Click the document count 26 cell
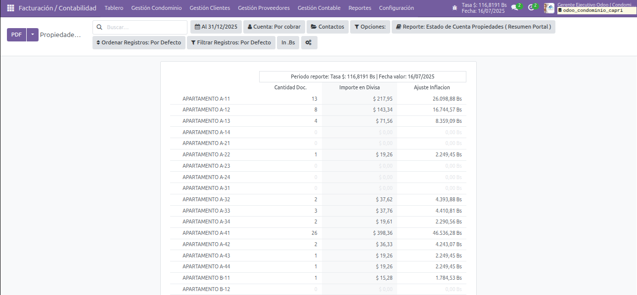637x295 pixels. [x=314, y=233]
